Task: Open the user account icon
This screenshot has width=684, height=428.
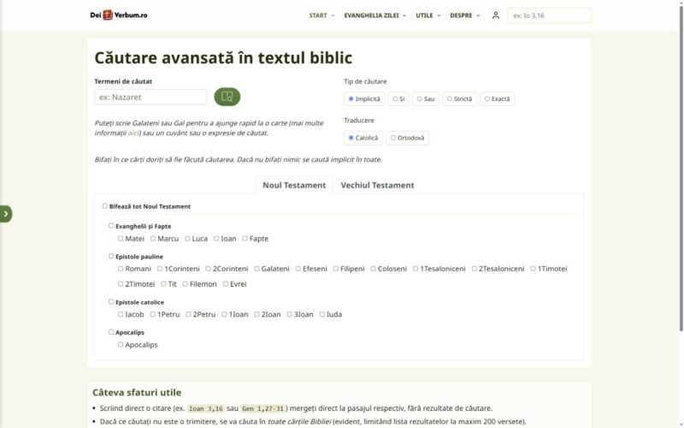Action: tap(496, 15)
